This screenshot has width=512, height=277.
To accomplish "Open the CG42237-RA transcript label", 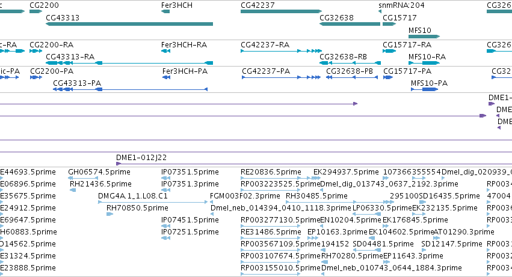I will [x=265, y=44].
